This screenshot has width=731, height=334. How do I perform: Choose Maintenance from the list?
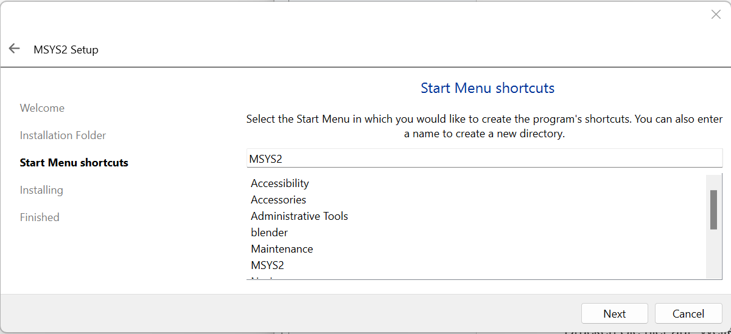point(282,249)
